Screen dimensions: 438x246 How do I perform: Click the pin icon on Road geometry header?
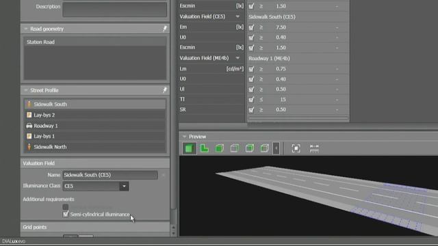164,29
